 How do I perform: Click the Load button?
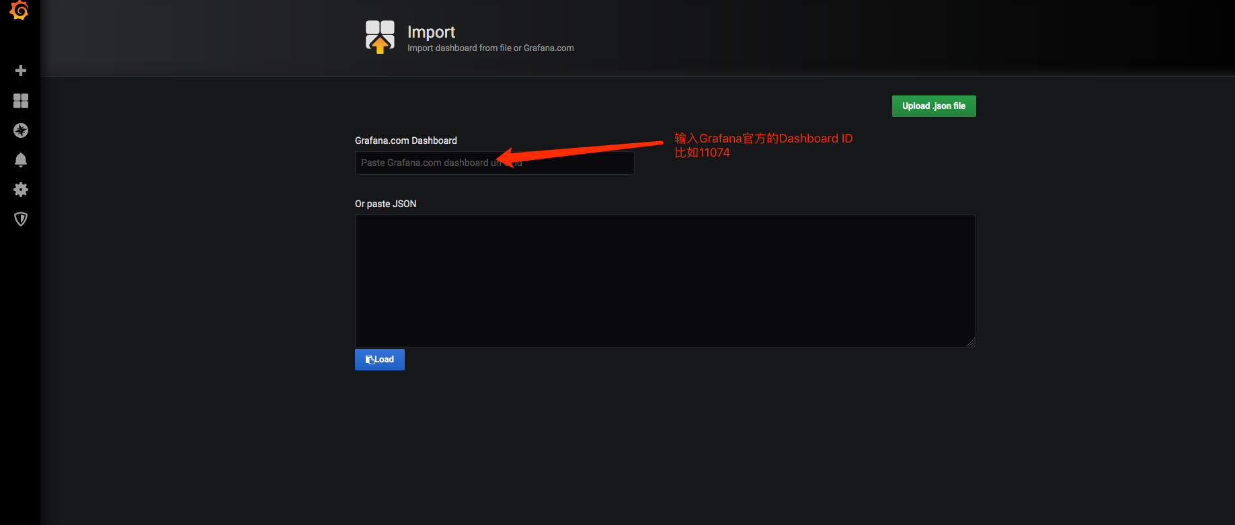380,360
